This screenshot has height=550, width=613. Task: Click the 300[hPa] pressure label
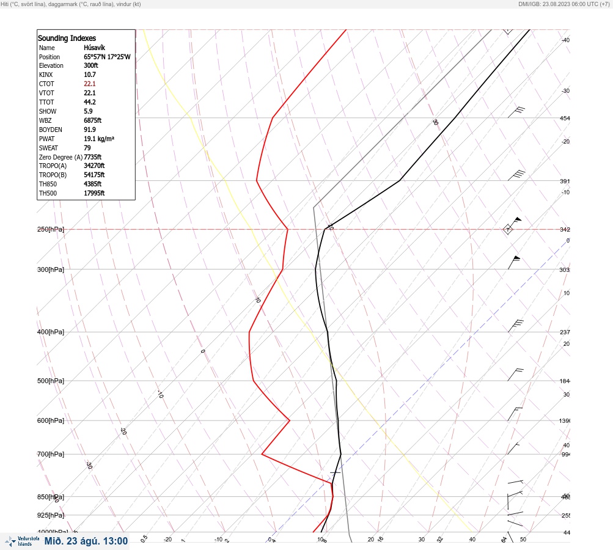[x=51, y=269]
